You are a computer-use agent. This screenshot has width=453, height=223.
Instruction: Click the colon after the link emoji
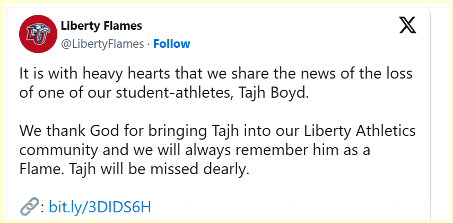[42, 207]
